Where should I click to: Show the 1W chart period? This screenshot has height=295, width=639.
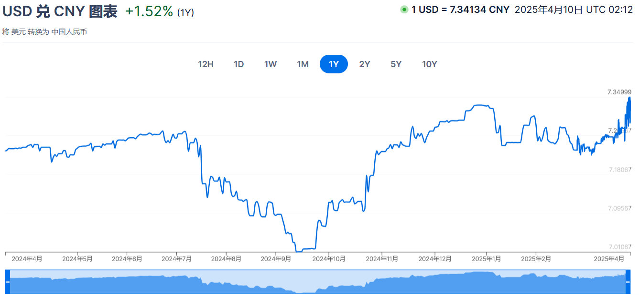(x=271, y=64)
